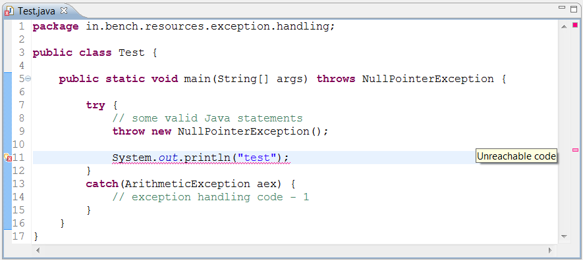Click the package declaration on line 1
The height and width of the screenshot is (260, 583).
[184, 27]
